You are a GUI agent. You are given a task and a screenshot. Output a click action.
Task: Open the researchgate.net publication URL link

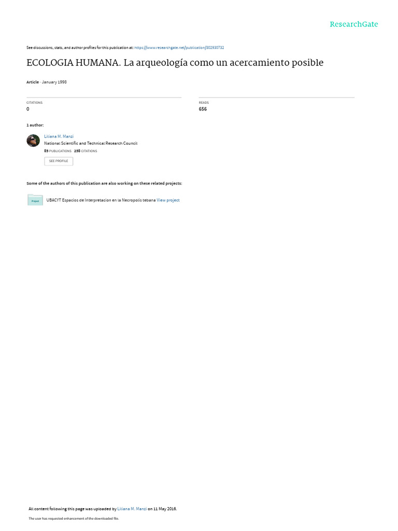(x=179, y=48)
